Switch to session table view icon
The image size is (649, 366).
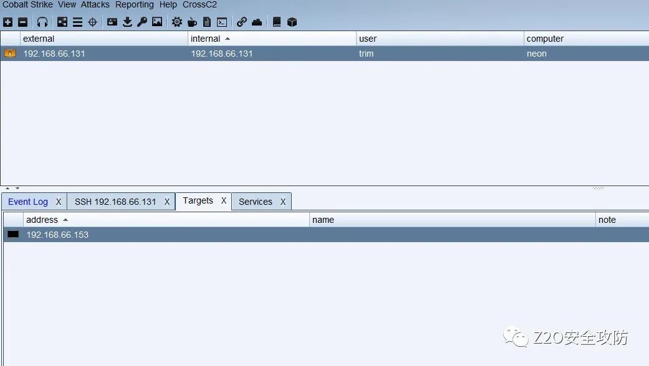coord(77,22)
